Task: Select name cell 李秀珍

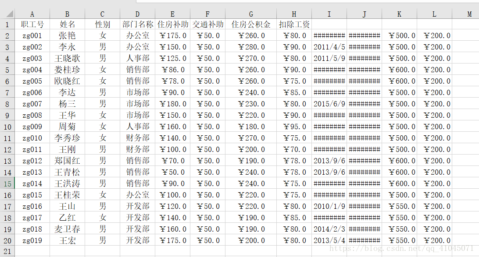Action: (x=67, y=138)
